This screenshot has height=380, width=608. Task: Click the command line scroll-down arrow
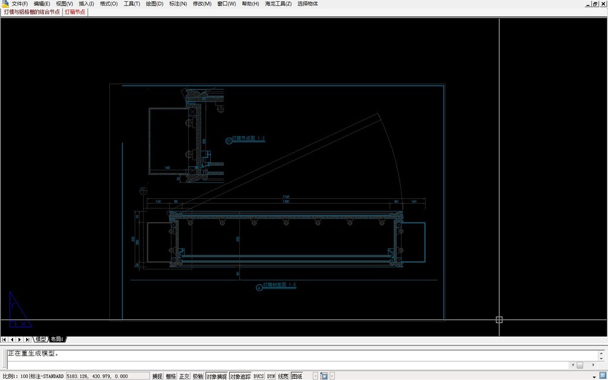602,359
